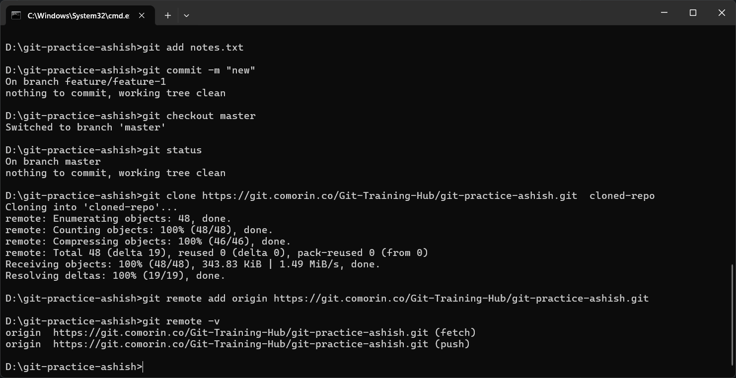Screen dimensions: 736x378
Task: Click the minimize icon in the title bar
Action: coord(664,13)
